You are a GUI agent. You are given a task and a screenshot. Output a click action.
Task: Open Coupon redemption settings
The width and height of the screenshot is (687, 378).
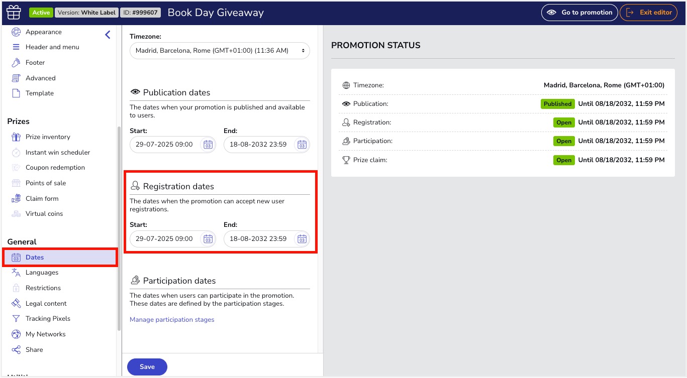coord(55,168)
